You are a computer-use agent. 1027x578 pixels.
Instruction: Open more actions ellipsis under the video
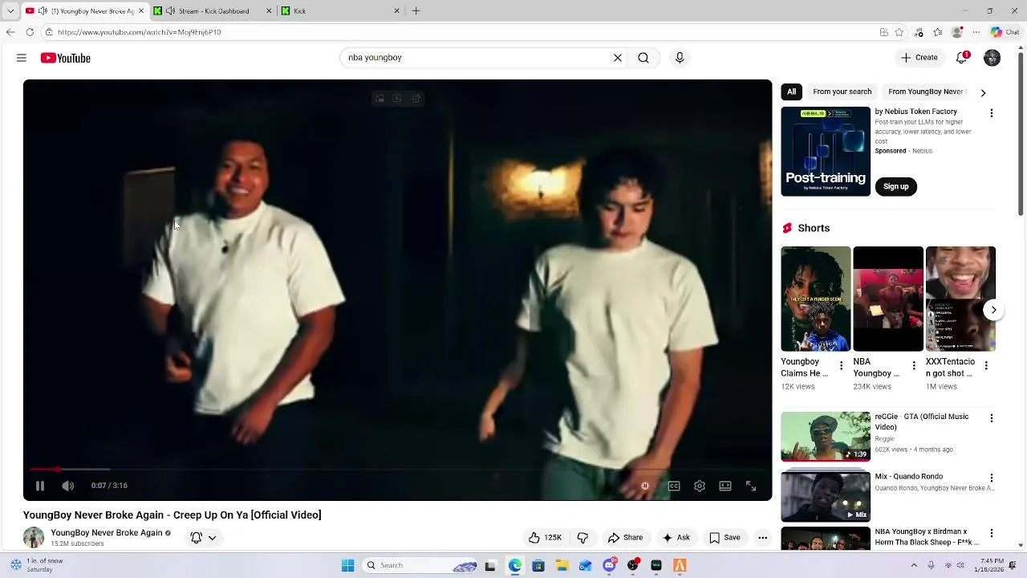coord(763,538)
